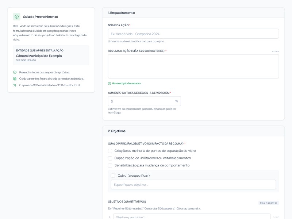Click the 'Resuma a Ação' text area

point(193,66)
